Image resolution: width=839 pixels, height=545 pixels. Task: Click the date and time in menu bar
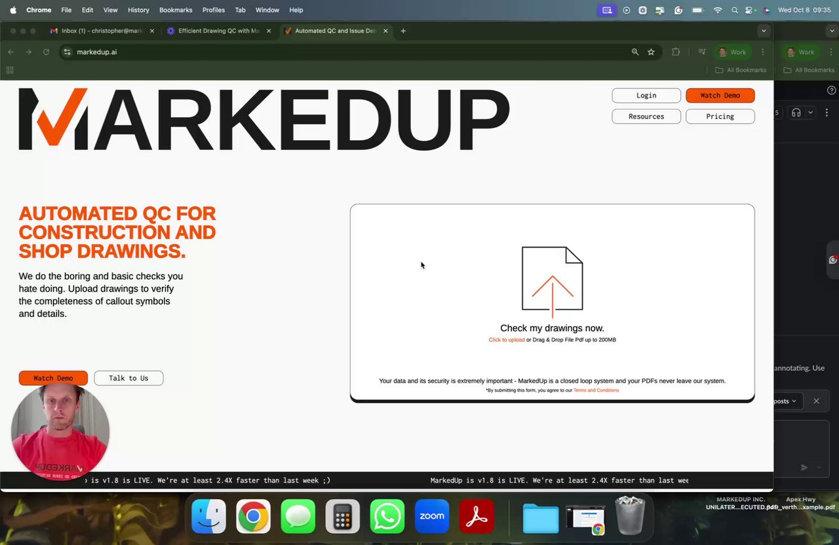click(x=804, y=10)
